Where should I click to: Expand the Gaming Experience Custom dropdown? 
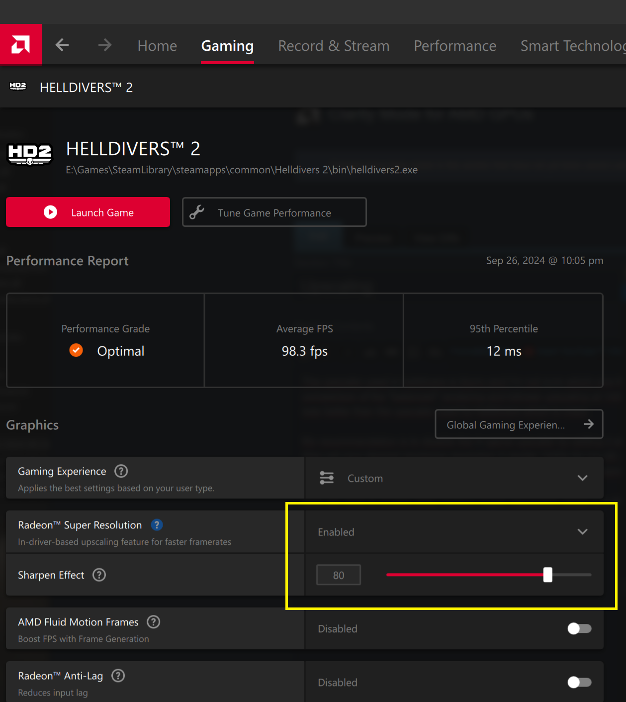pyautogui.click(x=454, y=478)
